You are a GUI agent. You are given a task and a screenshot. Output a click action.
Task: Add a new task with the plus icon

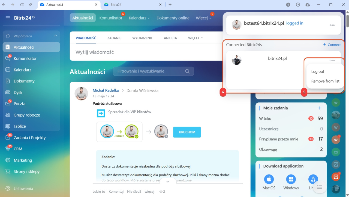click(320, 108)
